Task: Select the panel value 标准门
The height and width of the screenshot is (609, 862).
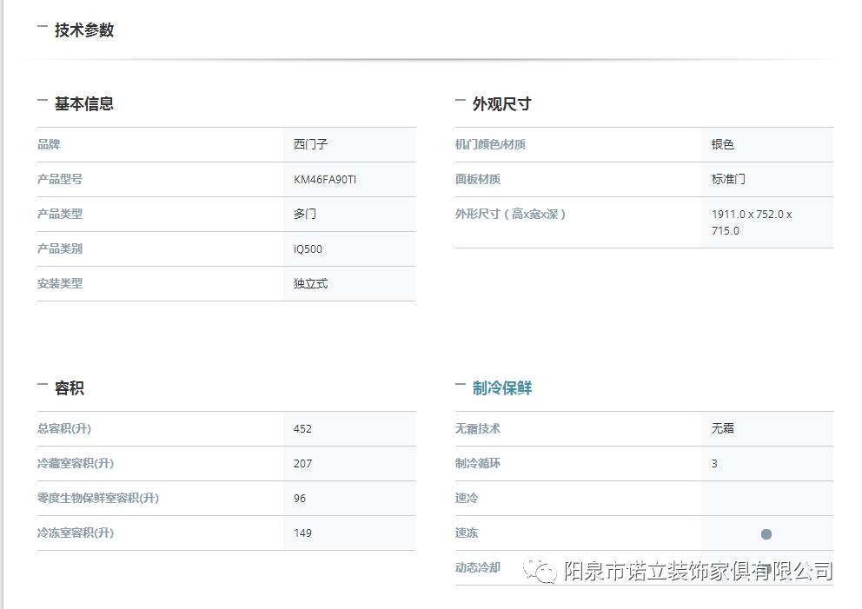Action: (x=728, y=179)
